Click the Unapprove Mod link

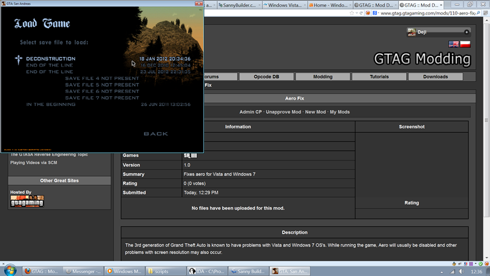click(284, 112)
